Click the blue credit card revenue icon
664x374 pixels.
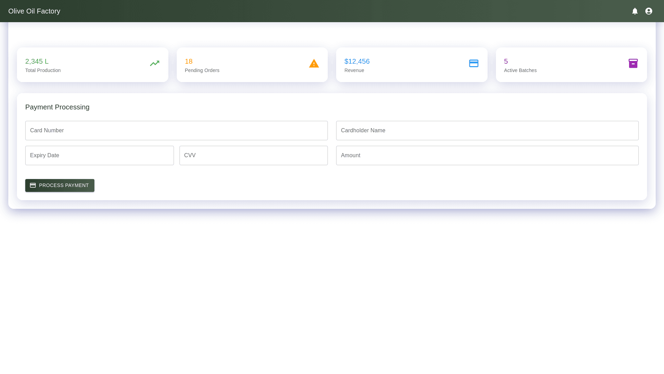tap(474, 63)
